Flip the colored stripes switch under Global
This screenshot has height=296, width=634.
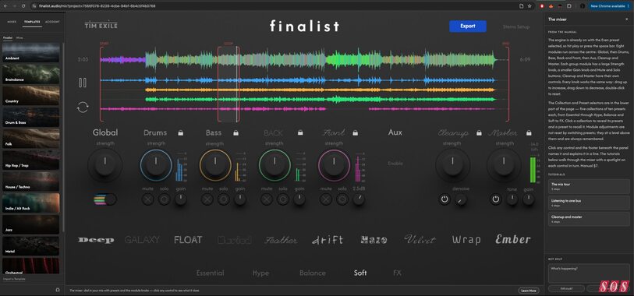coord(104,199)
